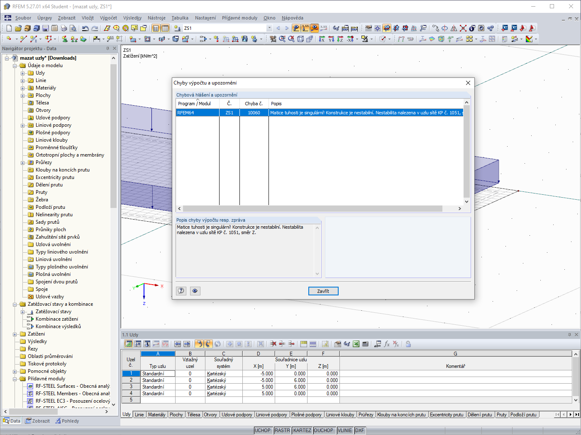581x435 pixels.
Task: Click the Redo arrow icon
Action: tap(95, 28)
